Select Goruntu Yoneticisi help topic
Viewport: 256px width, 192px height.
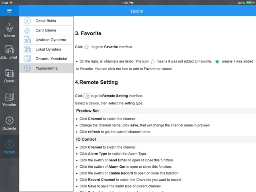point(46,59)
